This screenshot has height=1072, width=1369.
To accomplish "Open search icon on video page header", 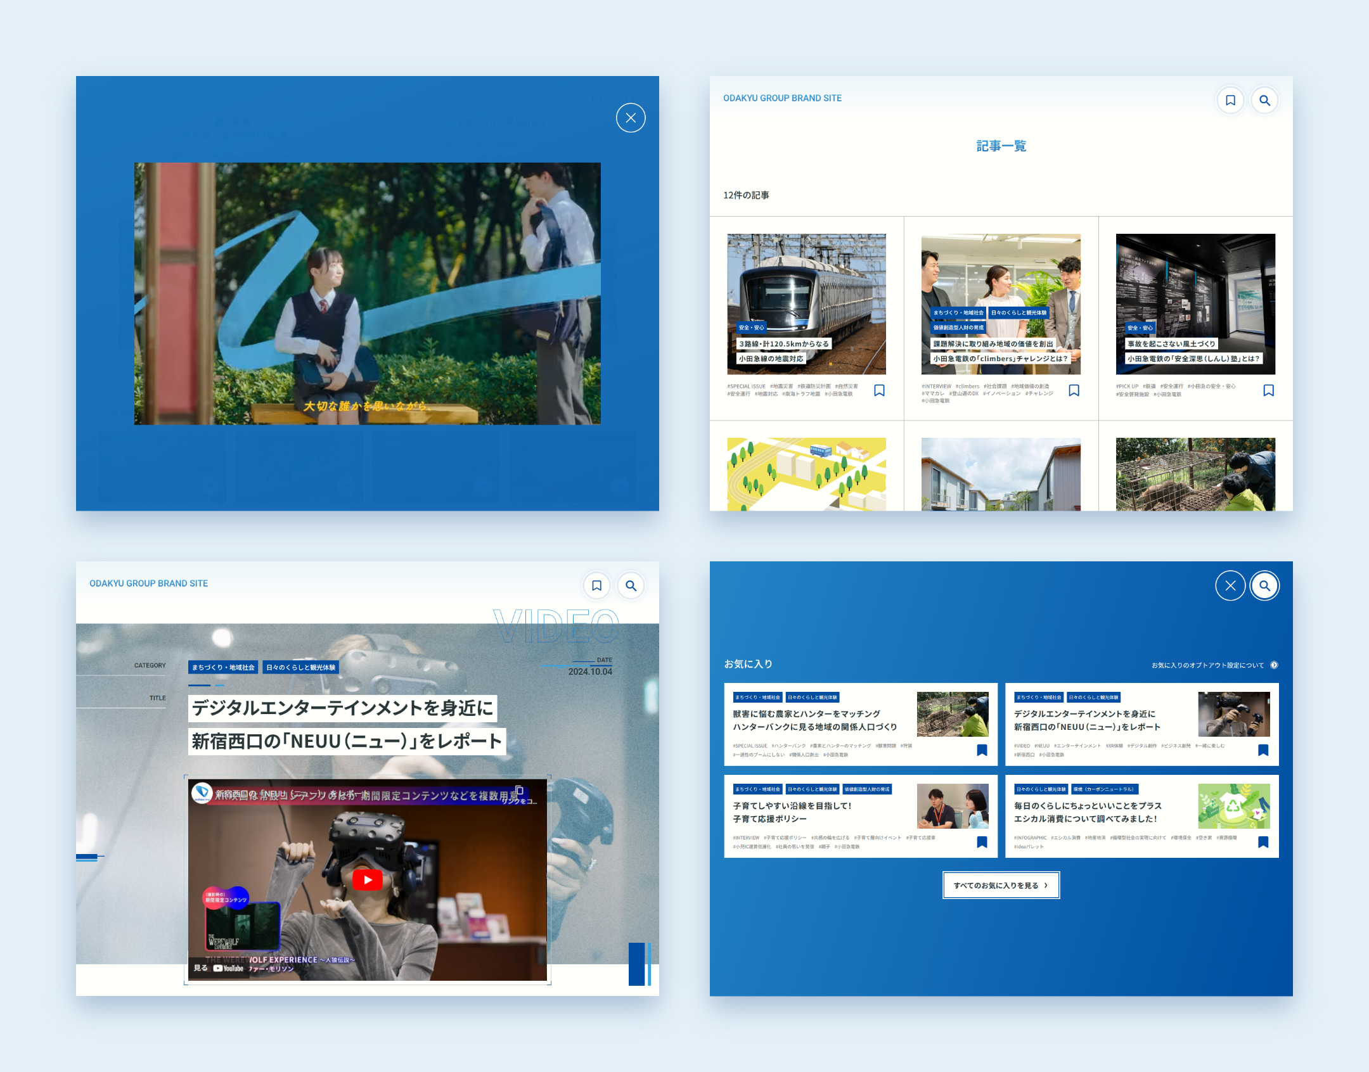I will click(631, 585).
